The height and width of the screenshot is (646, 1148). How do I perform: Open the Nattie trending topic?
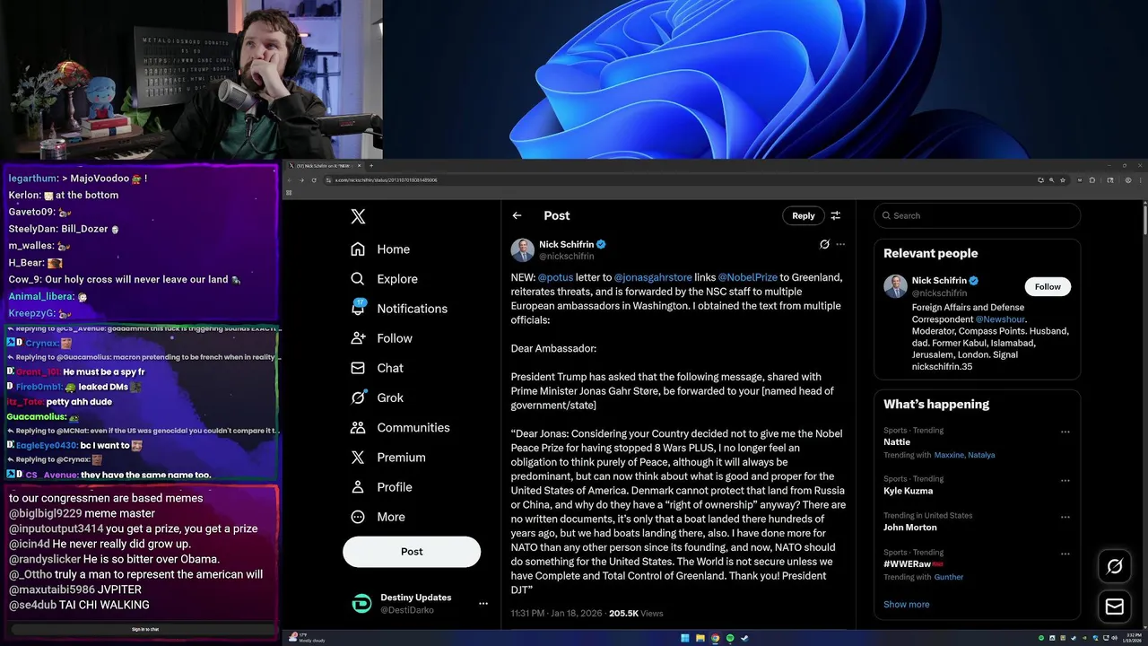click(897, 442)
